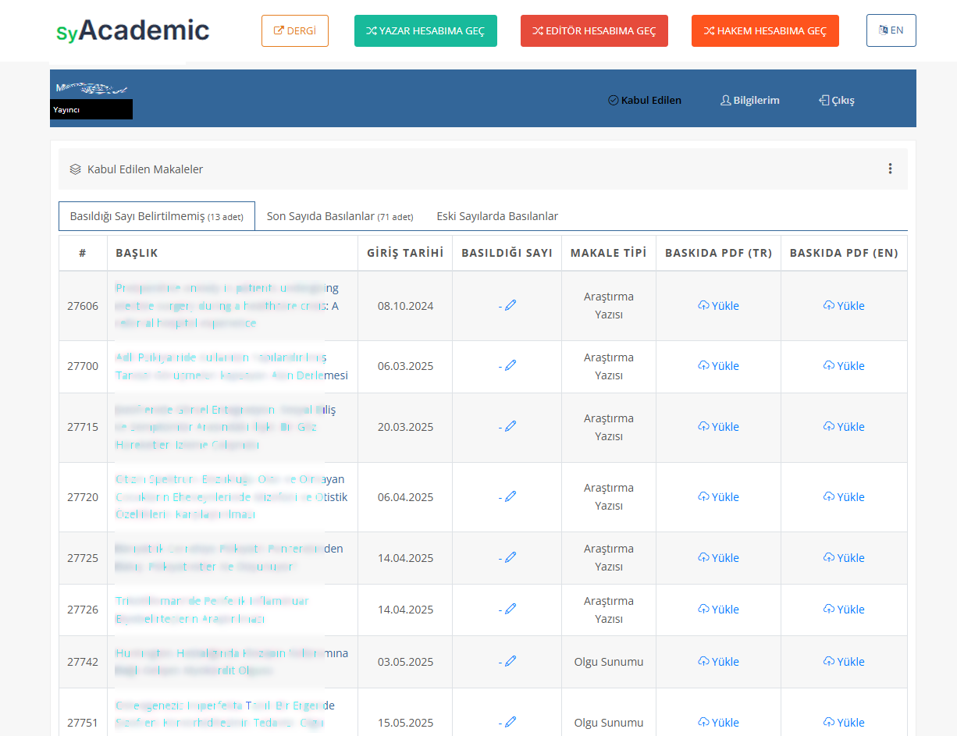Upload English PDF for article 27726
The width and height of the screenshot is (957, 736).
(844, 610)
